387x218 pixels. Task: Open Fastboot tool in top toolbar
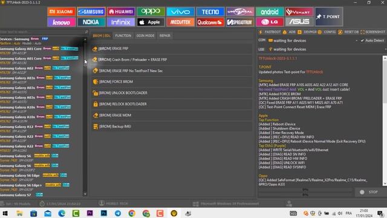[270, 32]
